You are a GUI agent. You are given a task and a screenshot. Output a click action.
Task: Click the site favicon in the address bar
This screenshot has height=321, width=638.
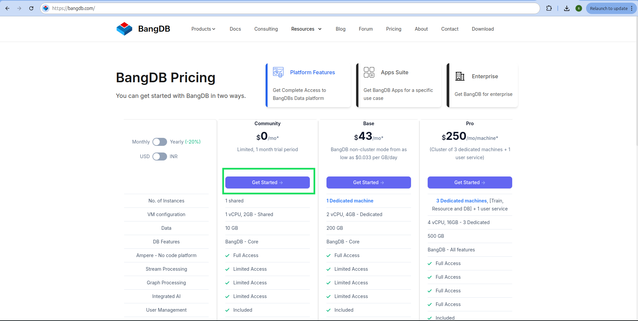pos(46,8)
